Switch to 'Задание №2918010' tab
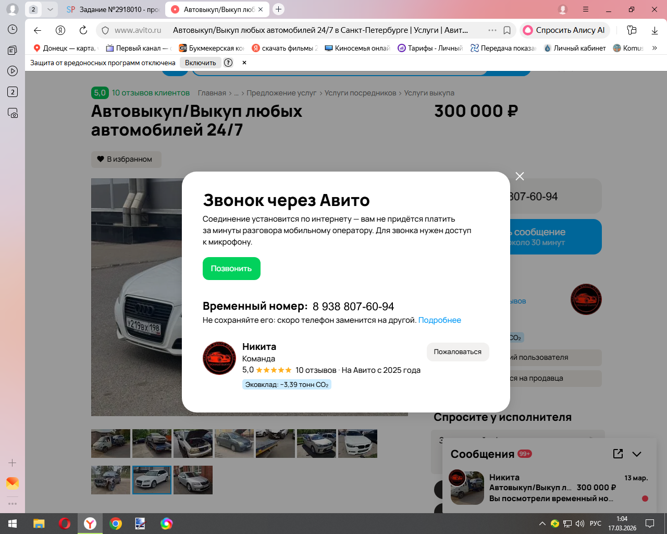The width and height of the screenshot is (667, 534). point(114,9)
